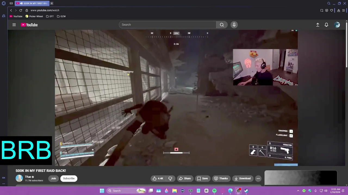This screenshot has width=348, height=195.
Task: Send a Thanks to the creator
Action: pos(221,178)
